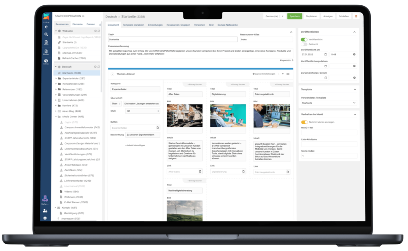Screen dimensions: 408x251
Task: Open the Medien section in the sidebar
Action: tap(46, 51)
